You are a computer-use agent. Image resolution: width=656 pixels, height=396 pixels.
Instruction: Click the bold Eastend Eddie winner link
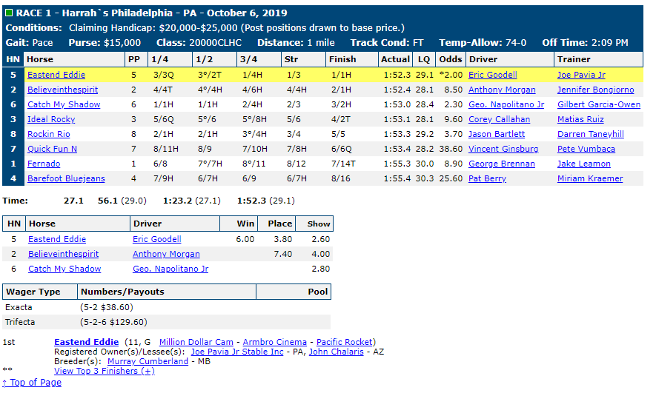pos(86,342)
